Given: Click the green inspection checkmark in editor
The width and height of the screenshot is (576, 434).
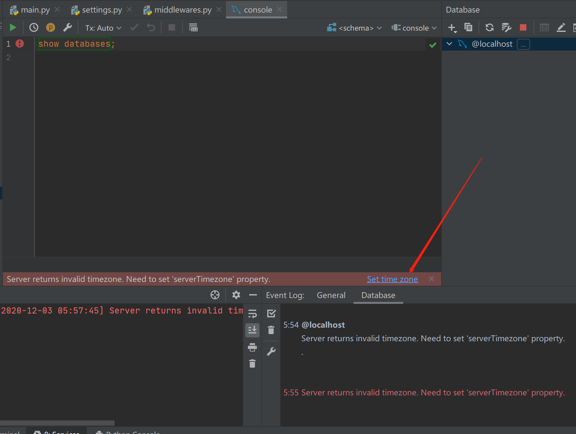Looking at the screenshot, I should [433, 45].
